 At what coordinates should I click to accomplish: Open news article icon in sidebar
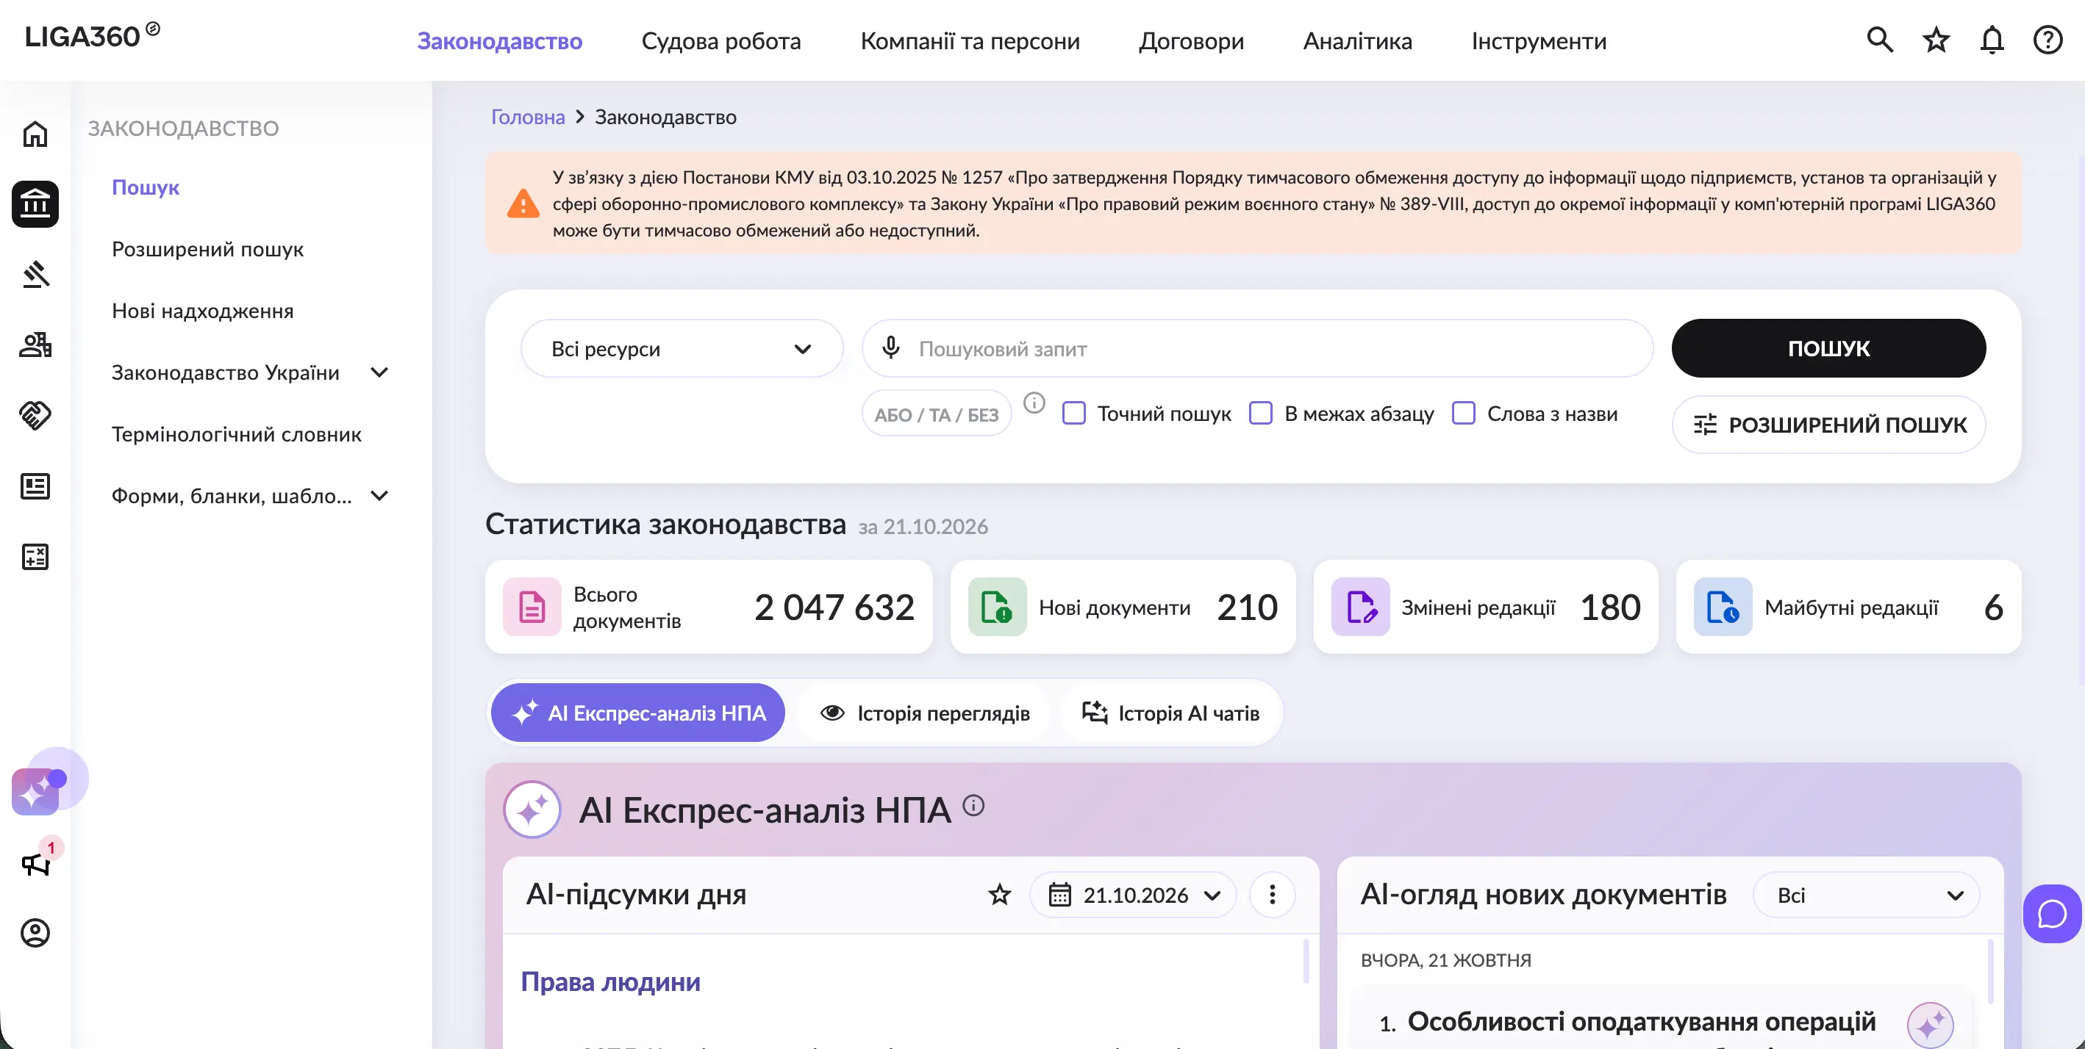click(x=35, y=486)
